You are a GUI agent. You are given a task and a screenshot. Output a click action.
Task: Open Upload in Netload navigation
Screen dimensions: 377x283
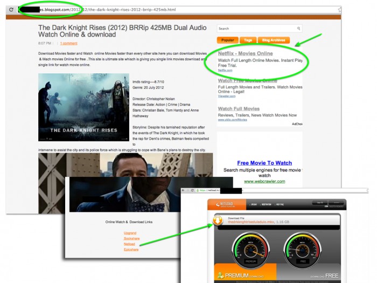tap(254, 204)
